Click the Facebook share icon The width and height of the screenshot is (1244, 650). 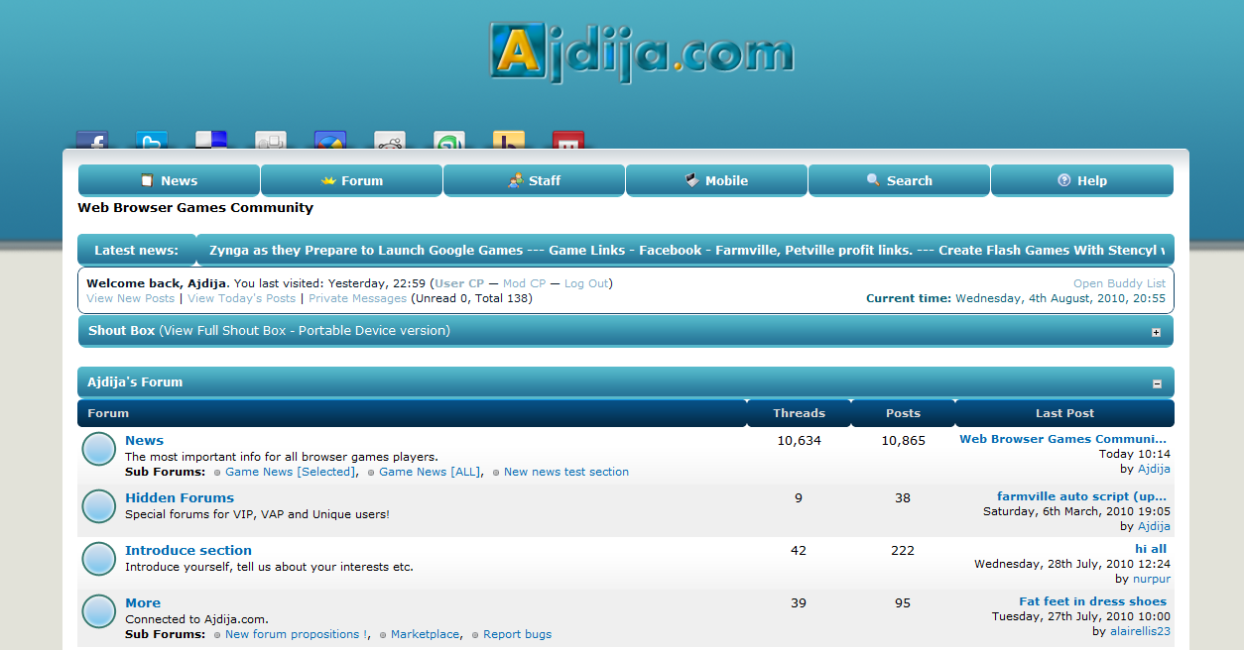pyautogui.click(x=92, y=141)
